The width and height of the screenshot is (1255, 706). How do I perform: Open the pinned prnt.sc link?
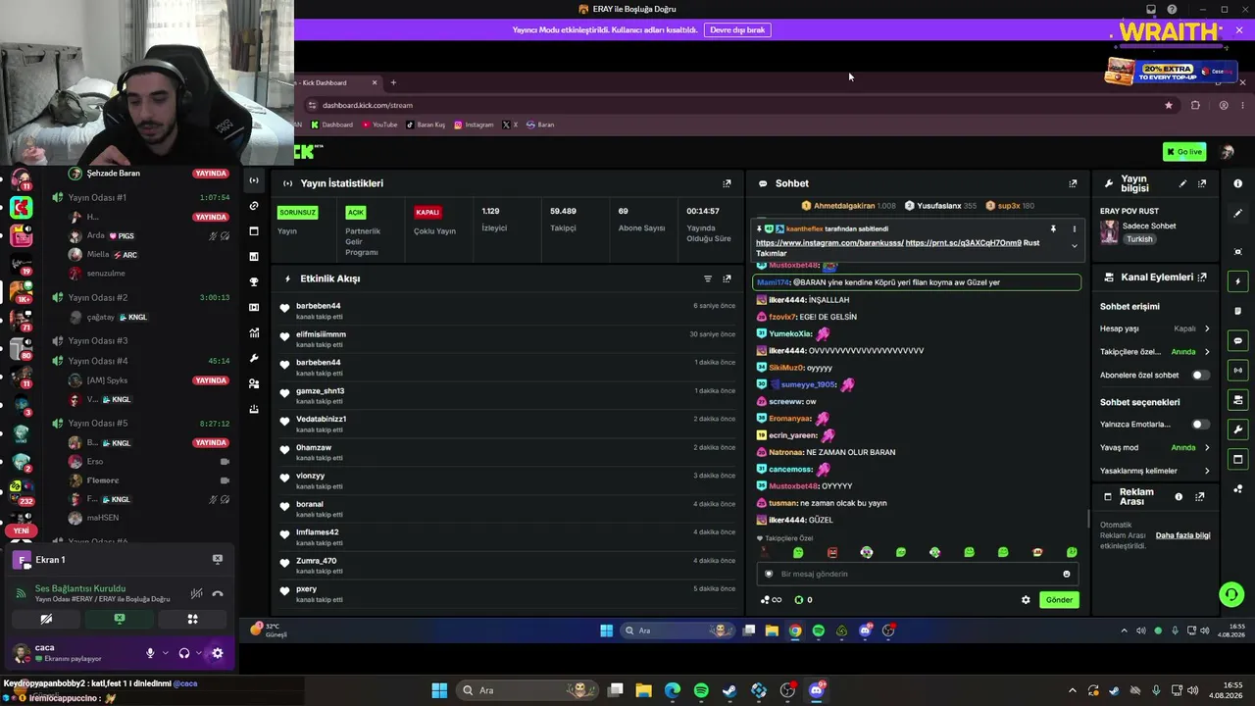[964, 243]
